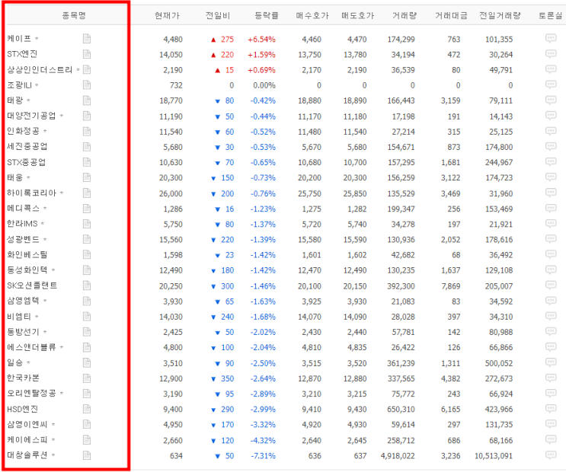The width and height of the screenshot is (566, 472).
Task: Open stock link 메디콕스
Action: pyautogui.click(x=23, y=209)
